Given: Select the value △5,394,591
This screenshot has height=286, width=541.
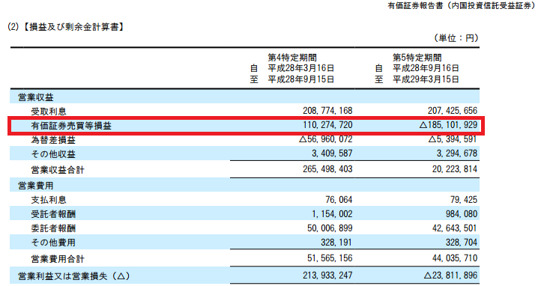Looking at the screenshot, I should [453, 139].
